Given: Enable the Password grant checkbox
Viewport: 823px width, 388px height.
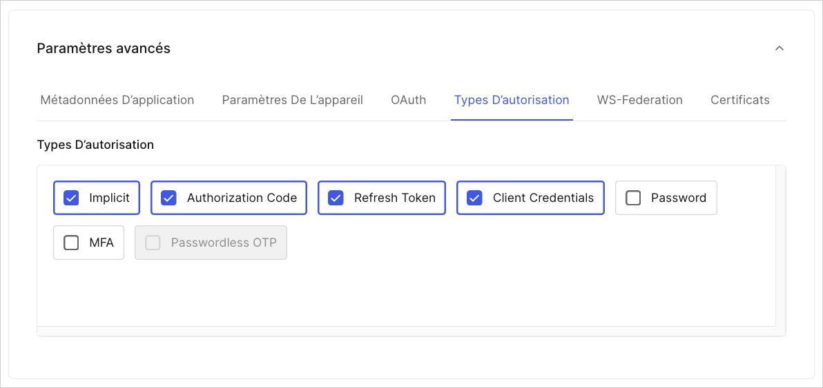Looking at the screenshot, I should point(634,198).
